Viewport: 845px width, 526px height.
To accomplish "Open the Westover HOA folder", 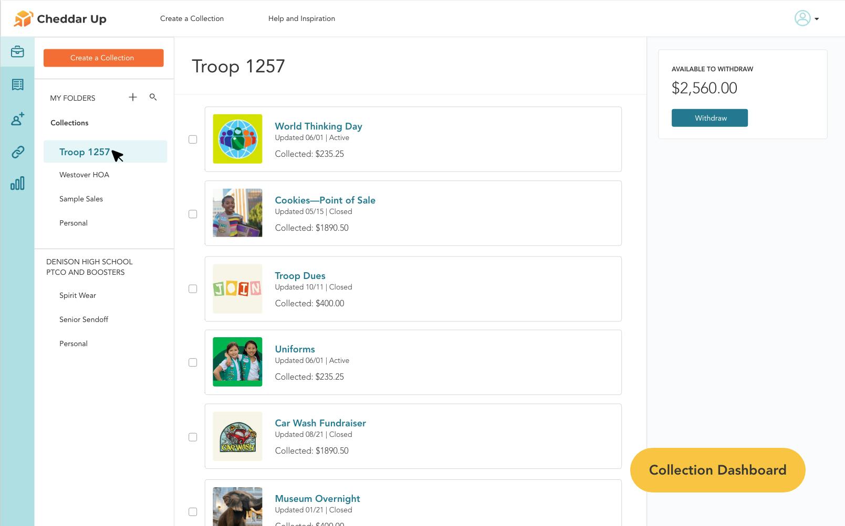I will point(84,175).
